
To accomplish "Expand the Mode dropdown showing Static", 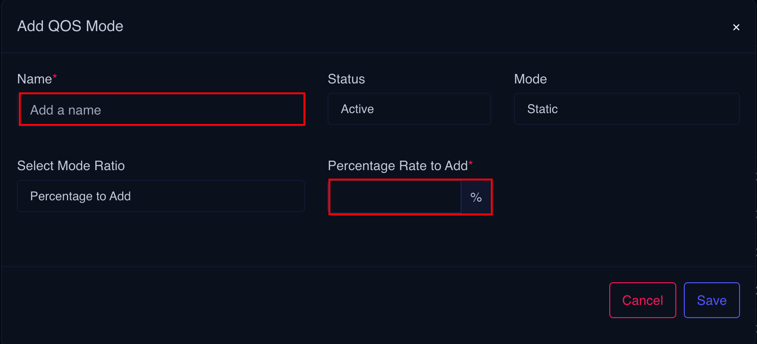I will [x=626, y=109].
